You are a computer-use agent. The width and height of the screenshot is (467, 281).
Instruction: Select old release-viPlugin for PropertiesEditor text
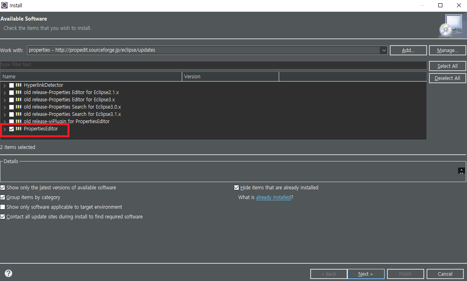(67, 122)
